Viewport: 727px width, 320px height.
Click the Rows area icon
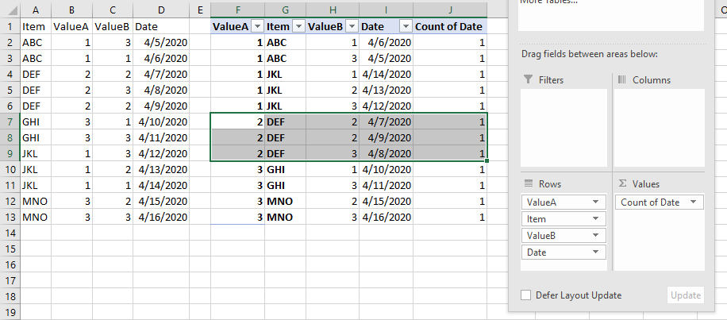529,183
